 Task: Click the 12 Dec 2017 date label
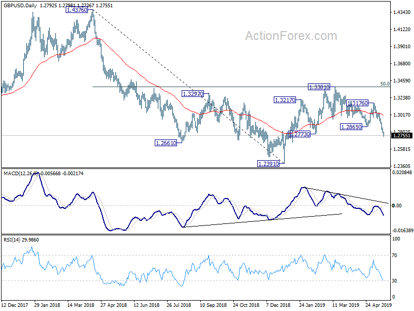coord(14,305)
